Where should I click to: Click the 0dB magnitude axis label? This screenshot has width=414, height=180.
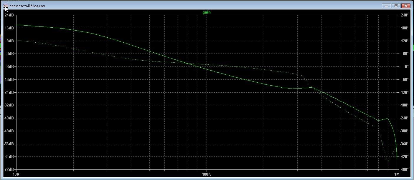coord(11,54)
